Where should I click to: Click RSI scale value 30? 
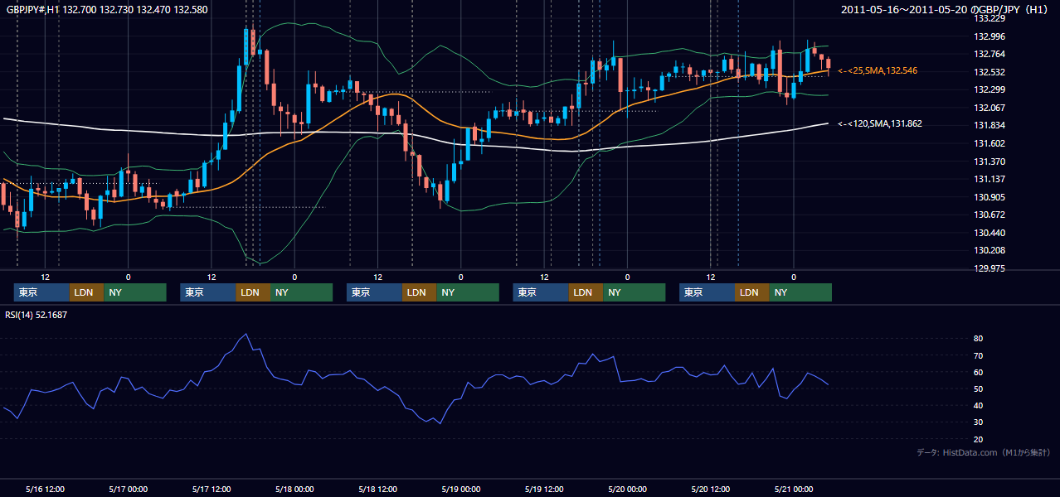(x=978, y=422)
